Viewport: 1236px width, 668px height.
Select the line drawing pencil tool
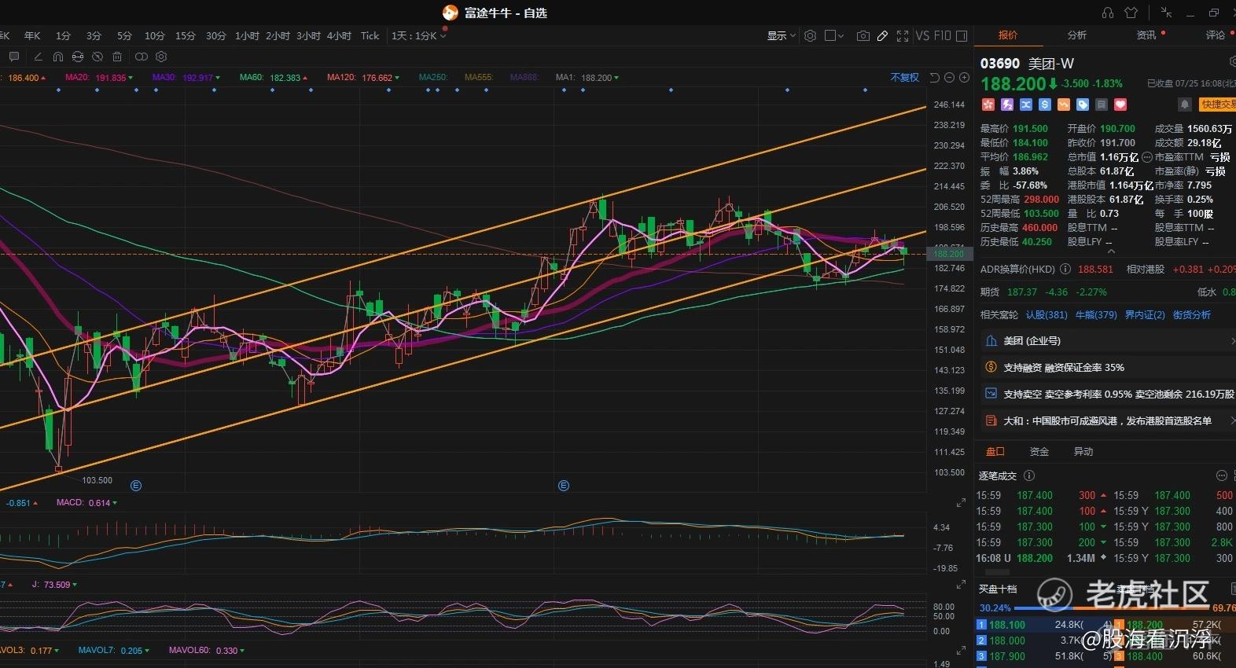click(38, 57)
